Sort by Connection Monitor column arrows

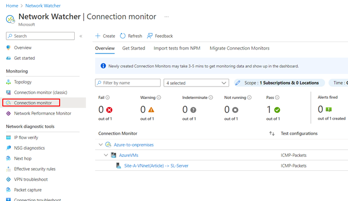click(272, 133)
